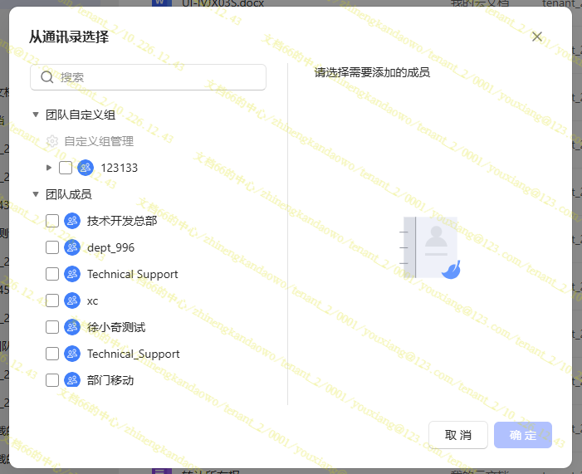Click the magnifier icon in search box

pyautogui.click(x=47, y=77)
